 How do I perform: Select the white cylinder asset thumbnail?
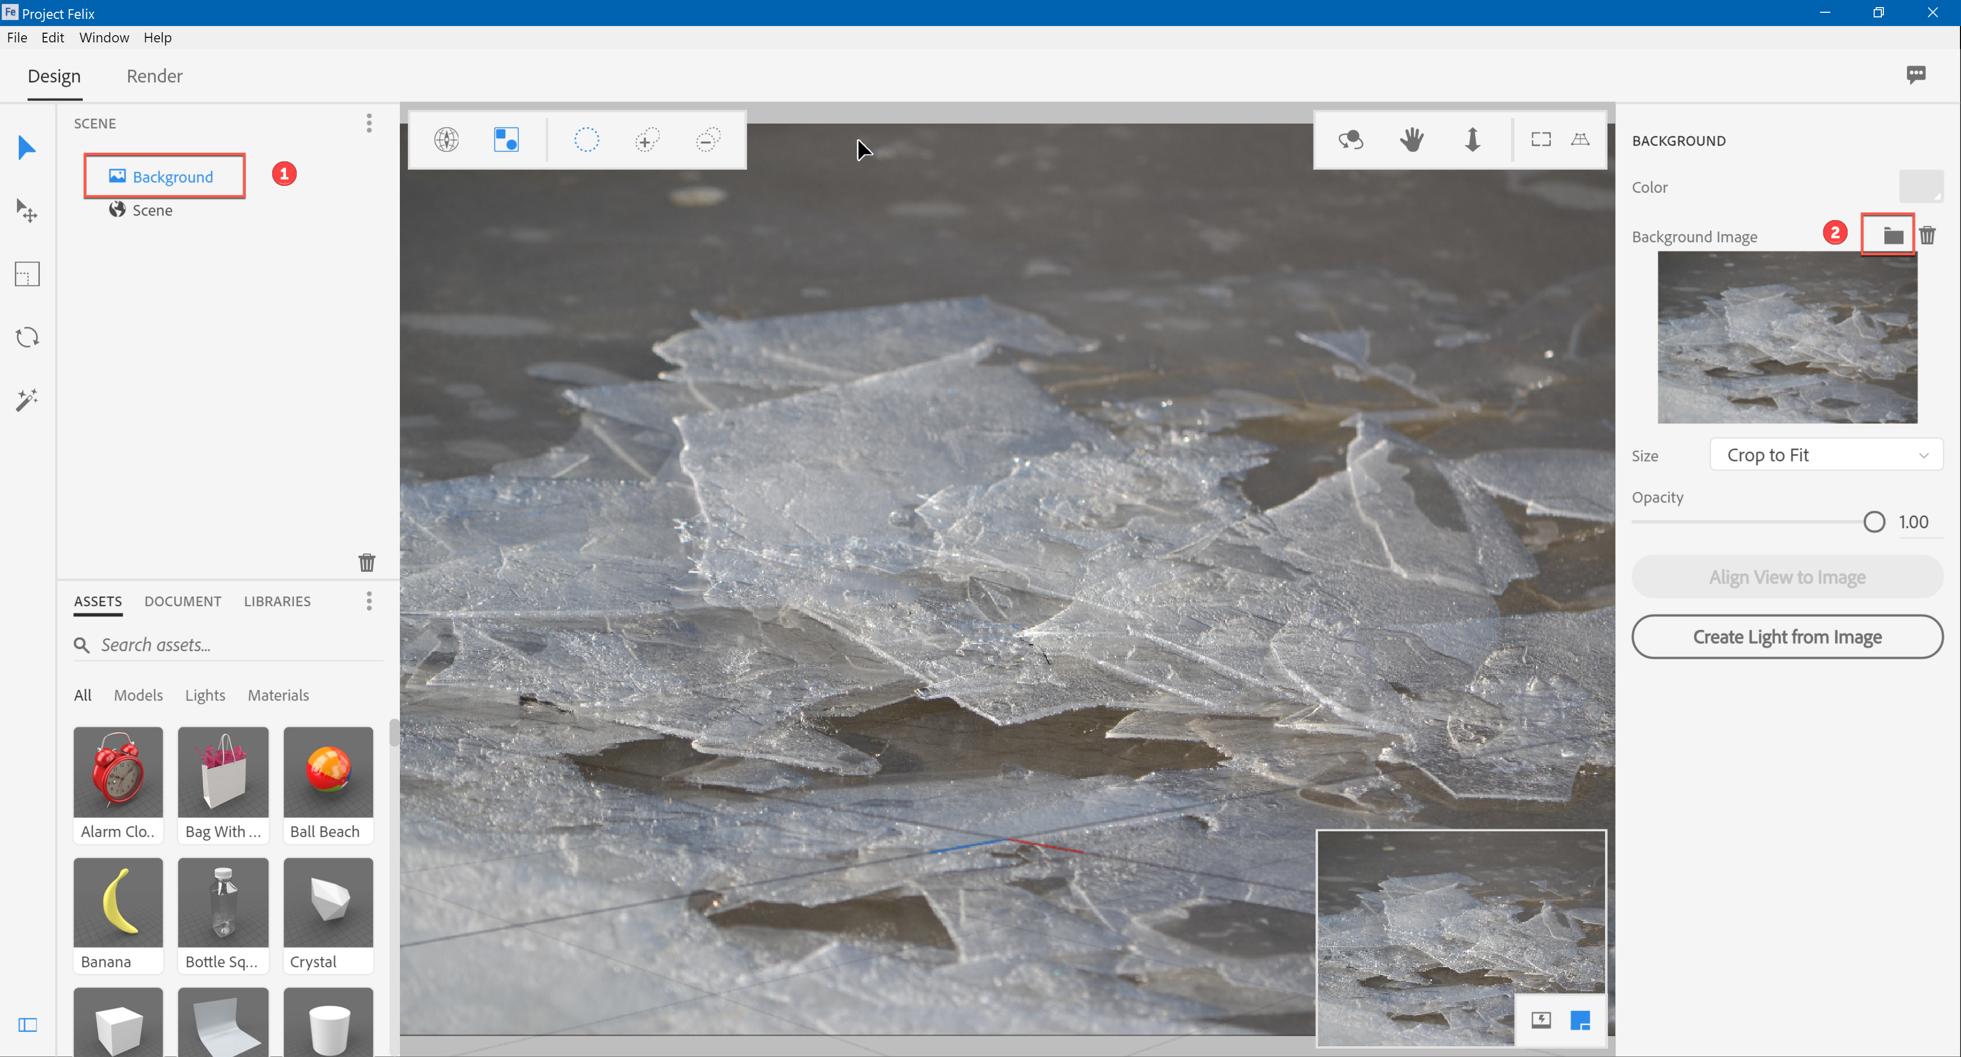(x=328, y=1023)
